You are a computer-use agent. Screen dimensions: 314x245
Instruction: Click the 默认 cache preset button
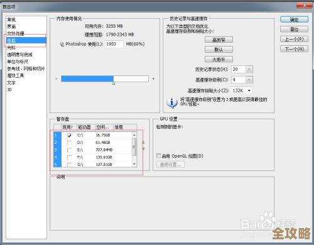(x=219, y=50)
